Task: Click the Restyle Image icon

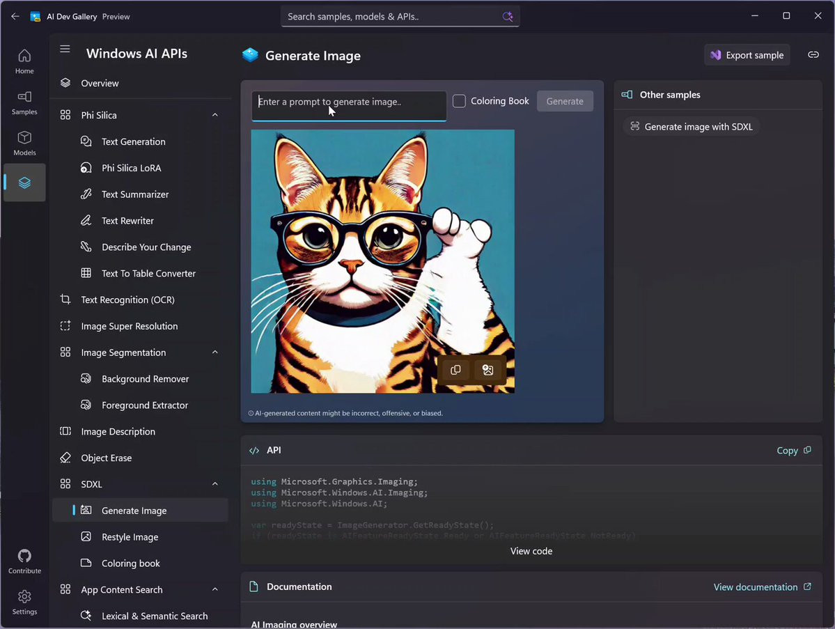Action: click(86, 536)
